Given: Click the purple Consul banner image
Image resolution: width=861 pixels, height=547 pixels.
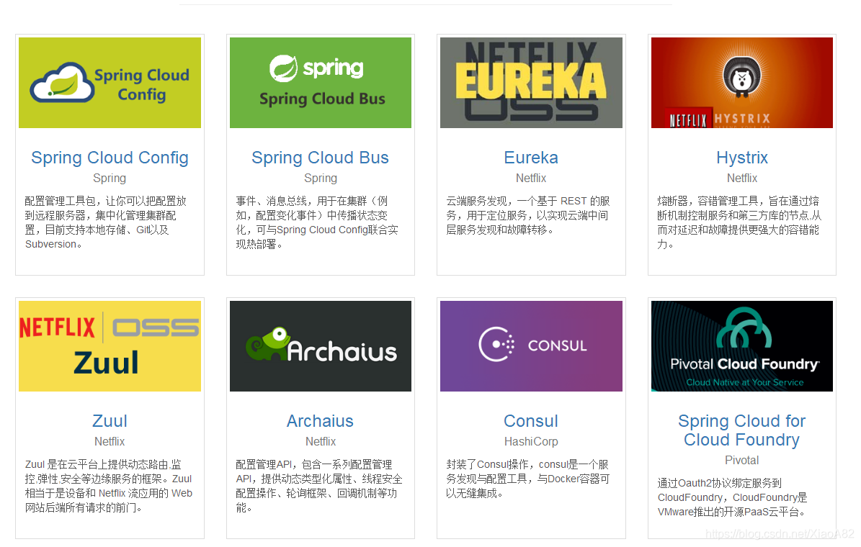Looking at the screenshot, I should [x=531, y=346].
